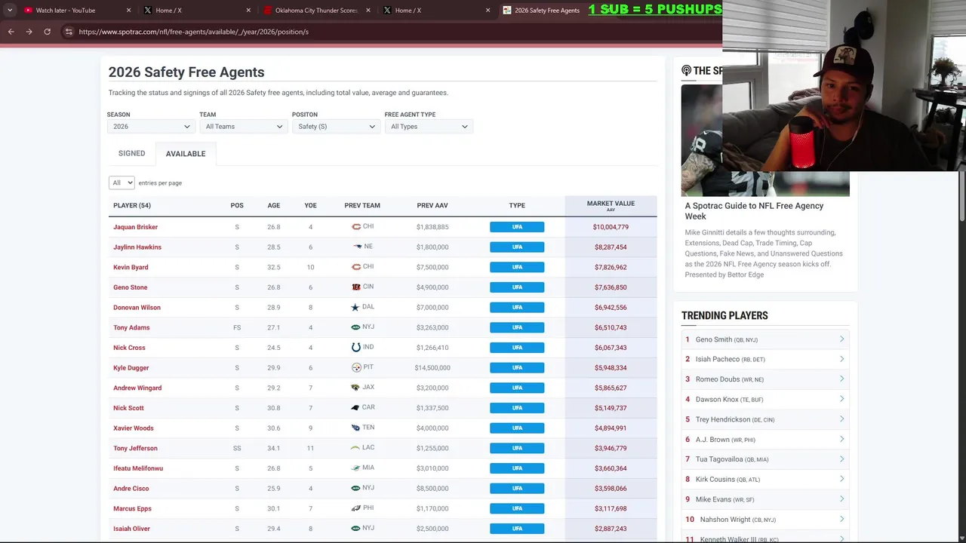Click the Chicago Bears logo in Jaquan Brisker row
The width and height of the screenshot is (966, 543).
(x=356, y=227)
